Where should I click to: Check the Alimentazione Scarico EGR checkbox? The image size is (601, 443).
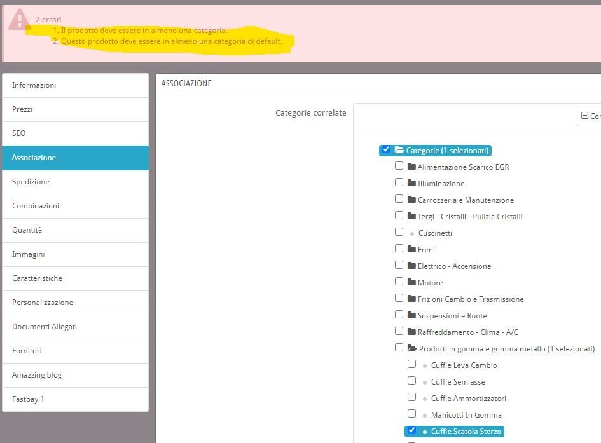399,165
